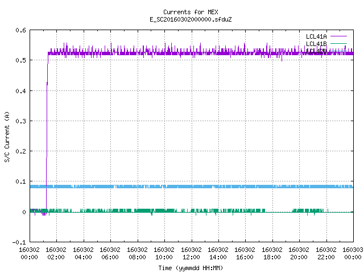Click the x-axis label 'Time (yymmdd HH:MM)'
Image resolution: width=364 pixels, height=273 pixels.
click(x=191, y=268)
